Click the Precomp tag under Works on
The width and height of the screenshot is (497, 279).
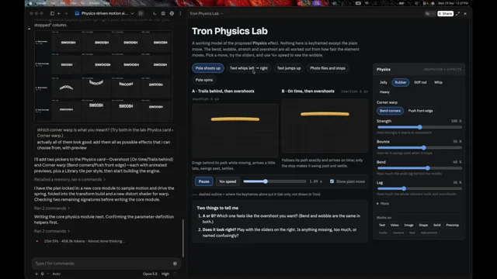[452, 225]
